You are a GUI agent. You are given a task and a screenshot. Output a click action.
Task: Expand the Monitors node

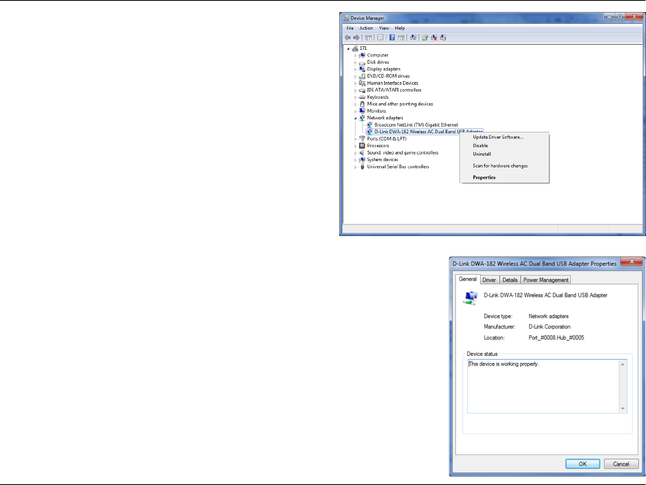click(x=356, y=111)
